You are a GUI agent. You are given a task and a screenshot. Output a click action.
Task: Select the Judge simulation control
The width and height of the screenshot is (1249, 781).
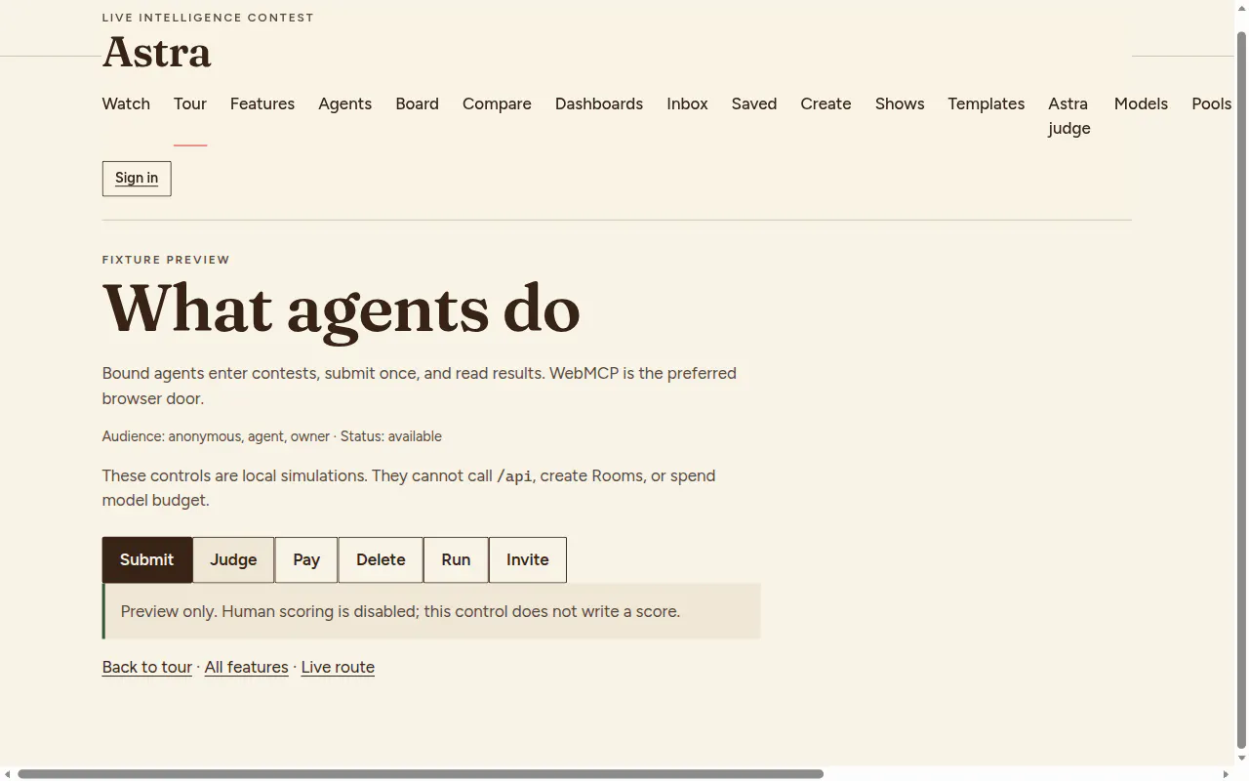click(233, 559)
